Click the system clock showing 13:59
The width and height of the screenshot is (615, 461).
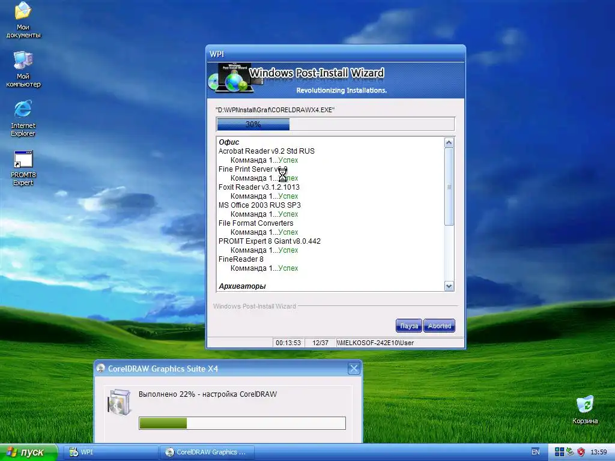coord(599,452)
